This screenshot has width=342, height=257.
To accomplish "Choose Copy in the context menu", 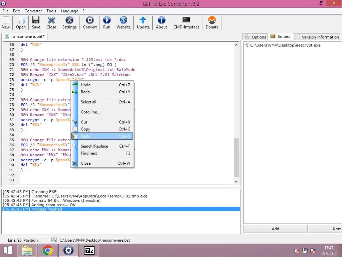I will click(x=102, y=129).
